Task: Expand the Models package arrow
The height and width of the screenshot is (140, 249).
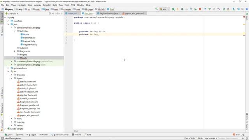Action: pyautogui.click(x=15, y=58)
